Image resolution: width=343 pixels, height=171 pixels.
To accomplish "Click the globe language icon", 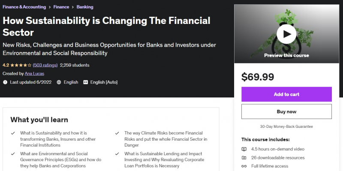I will [x=59, y=82].
